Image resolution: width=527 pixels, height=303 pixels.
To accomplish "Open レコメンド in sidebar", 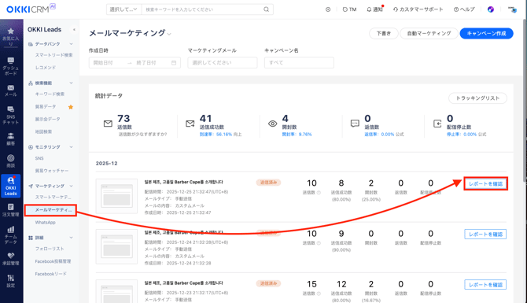I will (x=46, y=68).
